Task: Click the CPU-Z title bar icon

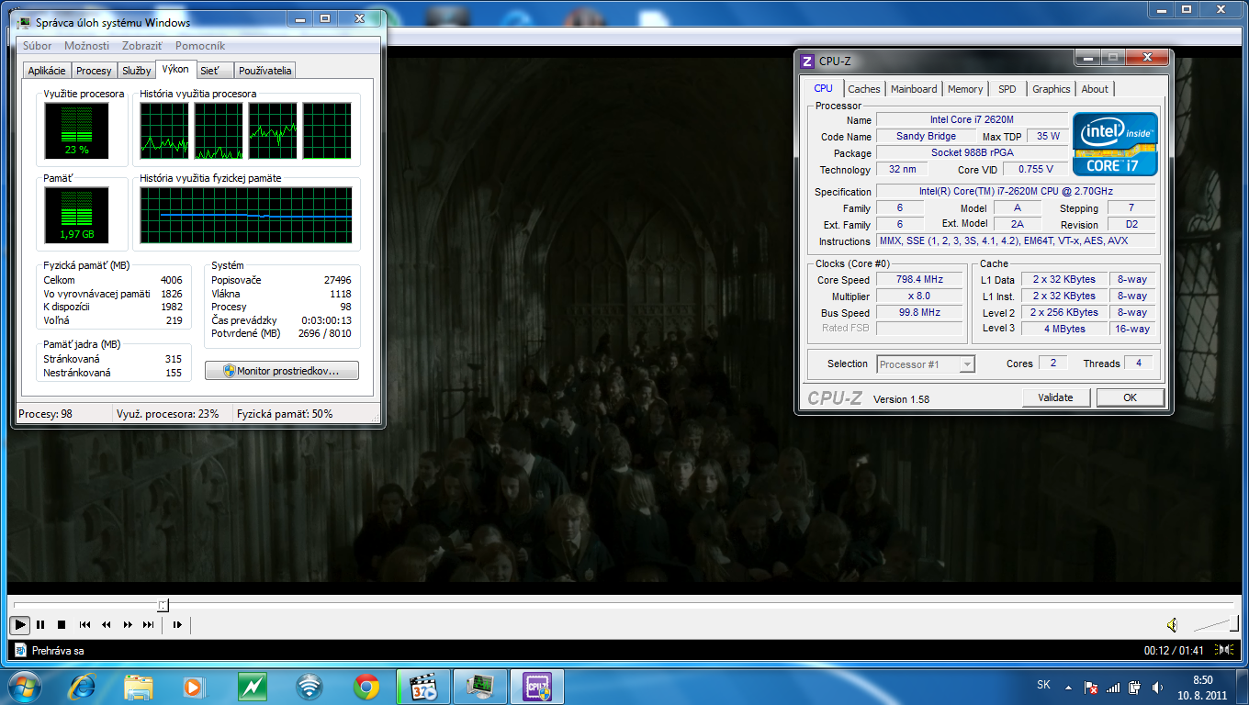Action: [807, 62]
